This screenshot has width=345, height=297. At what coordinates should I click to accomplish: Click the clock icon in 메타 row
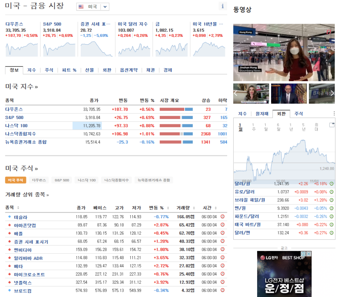[x=222, y=266]
